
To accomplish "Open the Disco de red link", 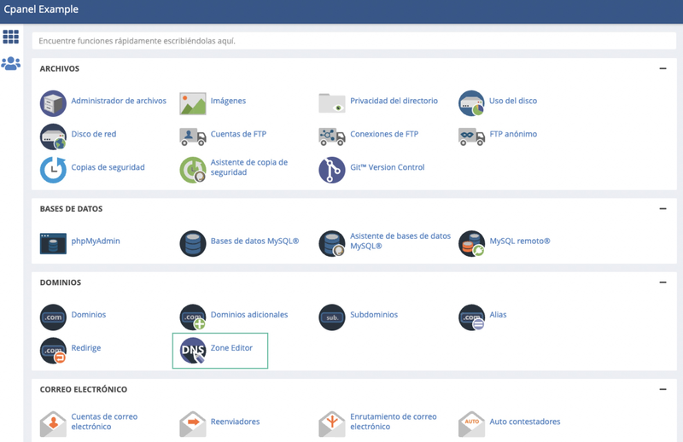I will point(94,134).
